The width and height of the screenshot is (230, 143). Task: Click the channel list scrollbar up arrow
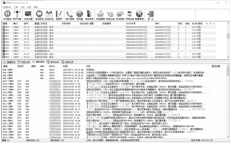pyautogui.click(x=228, y=23)
